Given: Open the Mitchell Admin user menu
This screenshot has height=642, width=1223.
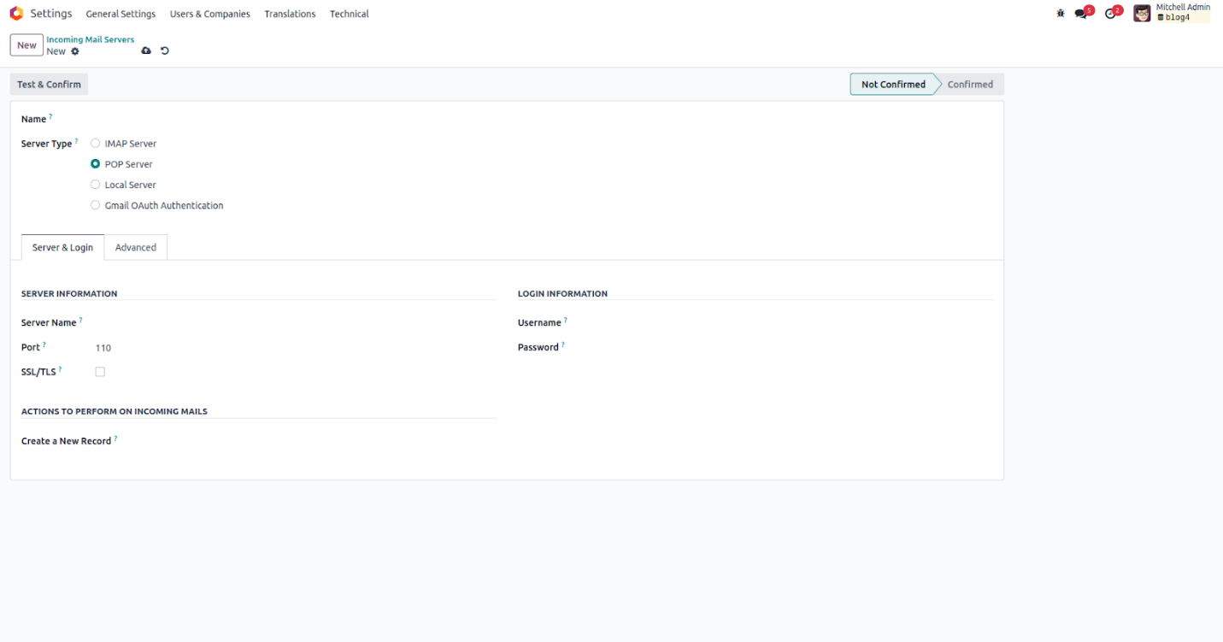Looking at the screenshot, I should (x=1172, y=14).
